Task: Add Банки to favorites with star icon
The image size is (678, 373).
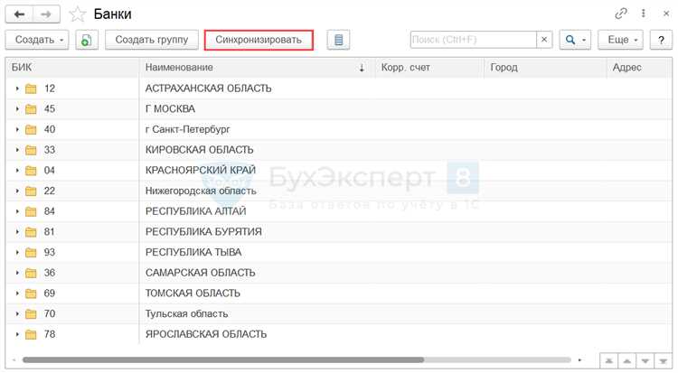Action: pyautogui.click(x=78, y=14)
